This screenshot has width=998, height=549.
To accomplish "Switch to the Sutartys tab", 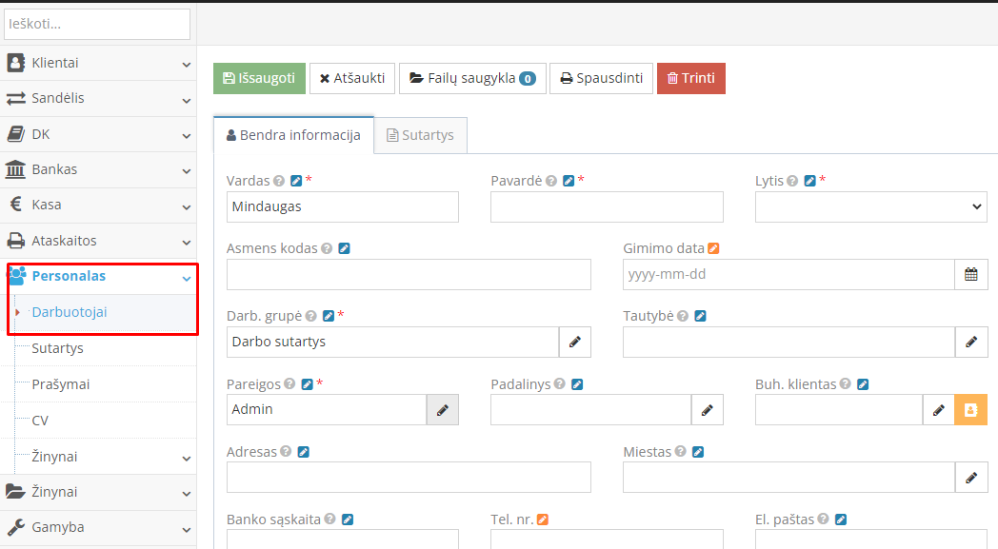I will click(420, 135).
